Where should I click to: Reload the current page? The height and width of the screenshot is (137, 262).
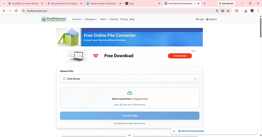tap(16, 11)
